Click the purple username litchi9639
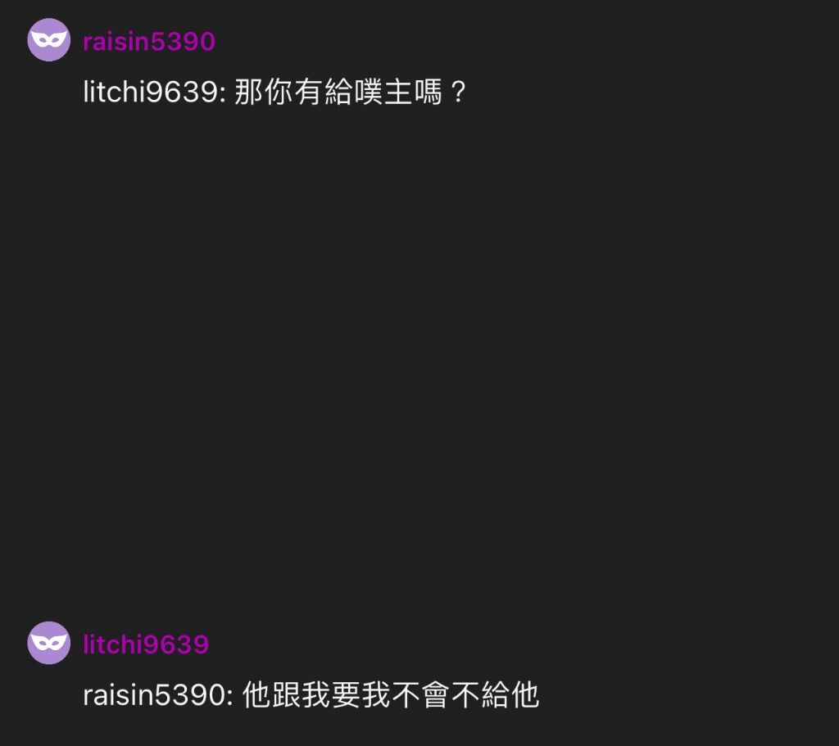This screenshot has height=746, width=839. click(x=146, y=644)
